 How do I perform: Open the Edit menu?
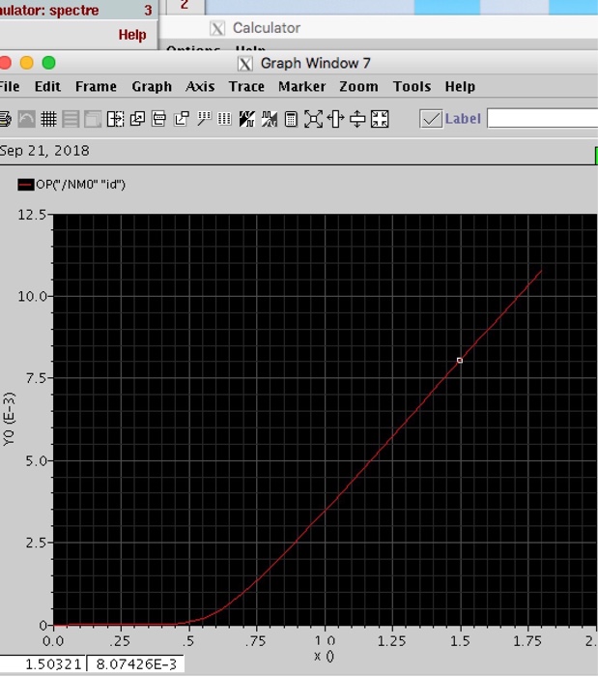[x=47, y=87]
